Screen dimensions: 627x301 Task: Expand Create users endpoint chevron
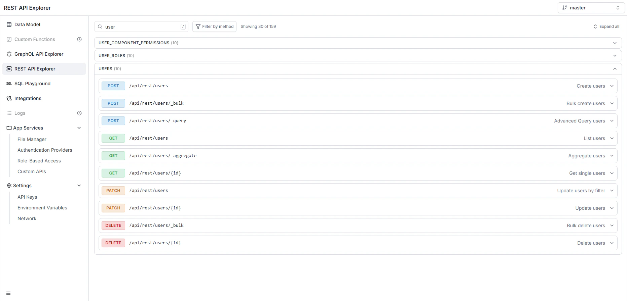612,86
